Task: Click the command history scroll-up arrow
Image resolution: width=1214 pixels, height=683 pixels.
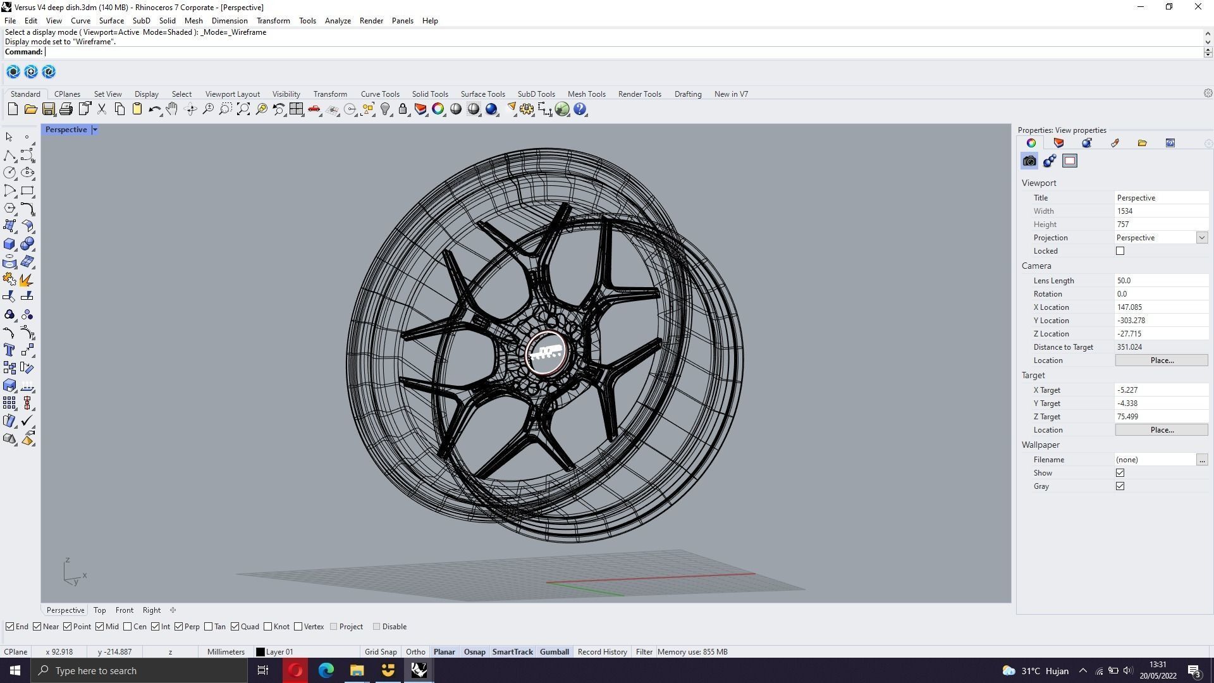Action: pos(1208,33)
